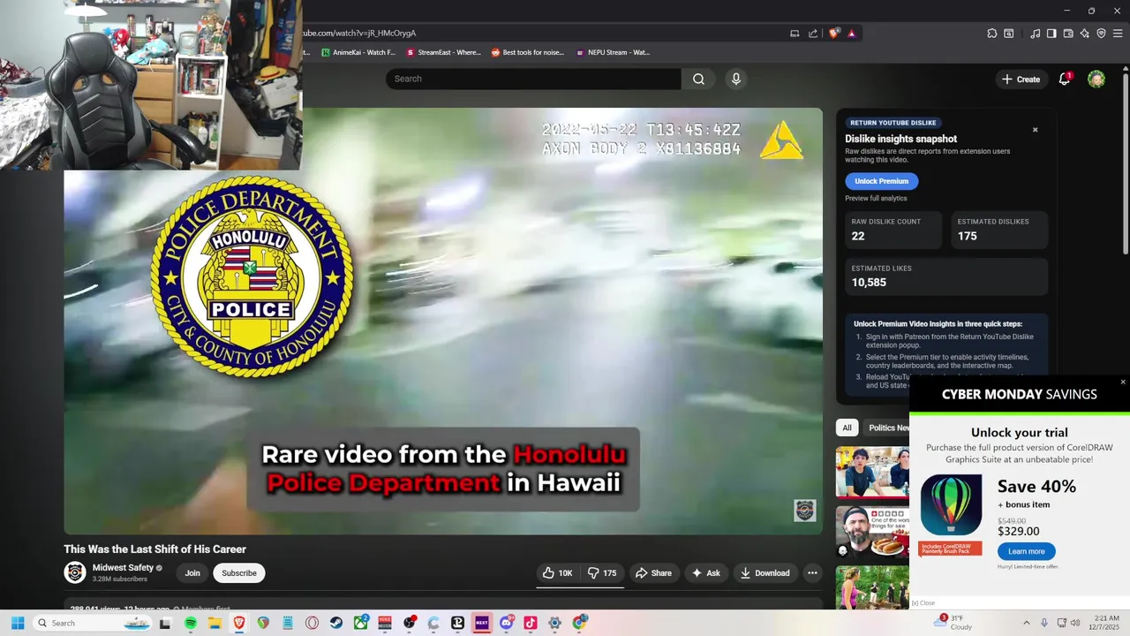The height and width of the screenshot is (636, 1130).
Task: Open the browser extensions puzzle icon
Action: pyautogui.click(x=992, y=34)
